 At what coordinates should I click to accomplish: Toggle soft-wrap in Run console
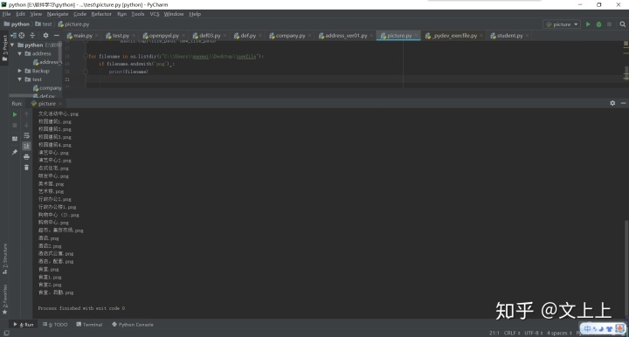(x=26, y=135)
